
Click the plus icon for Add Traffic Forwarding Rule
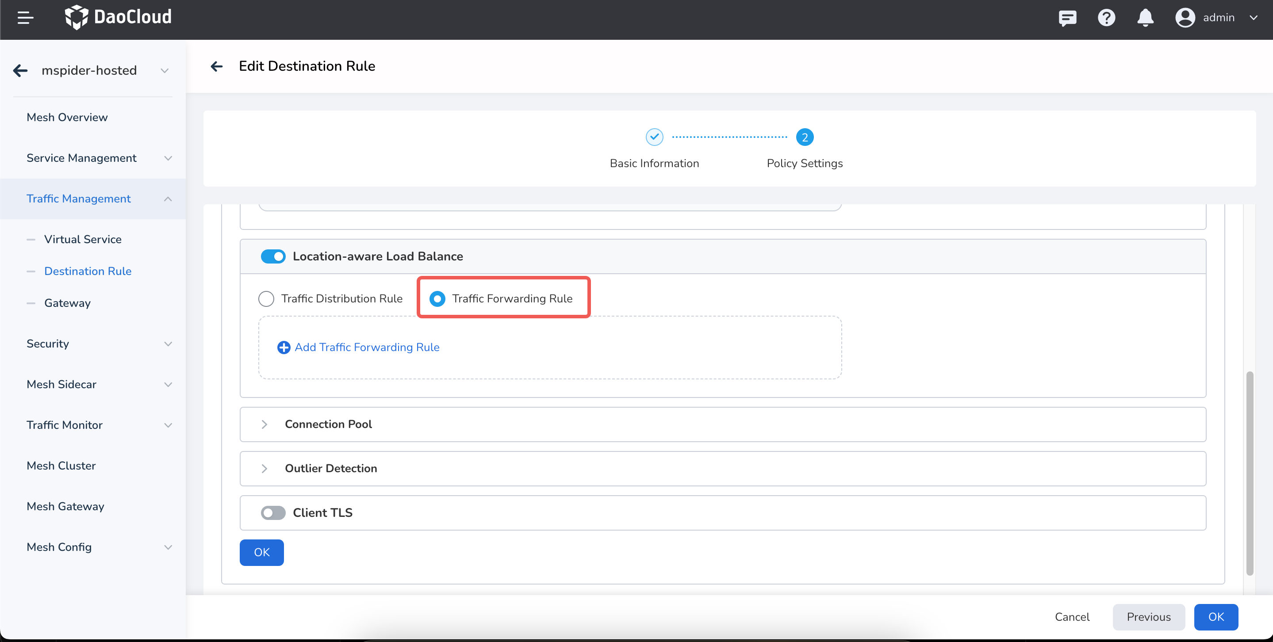(284, 347)
